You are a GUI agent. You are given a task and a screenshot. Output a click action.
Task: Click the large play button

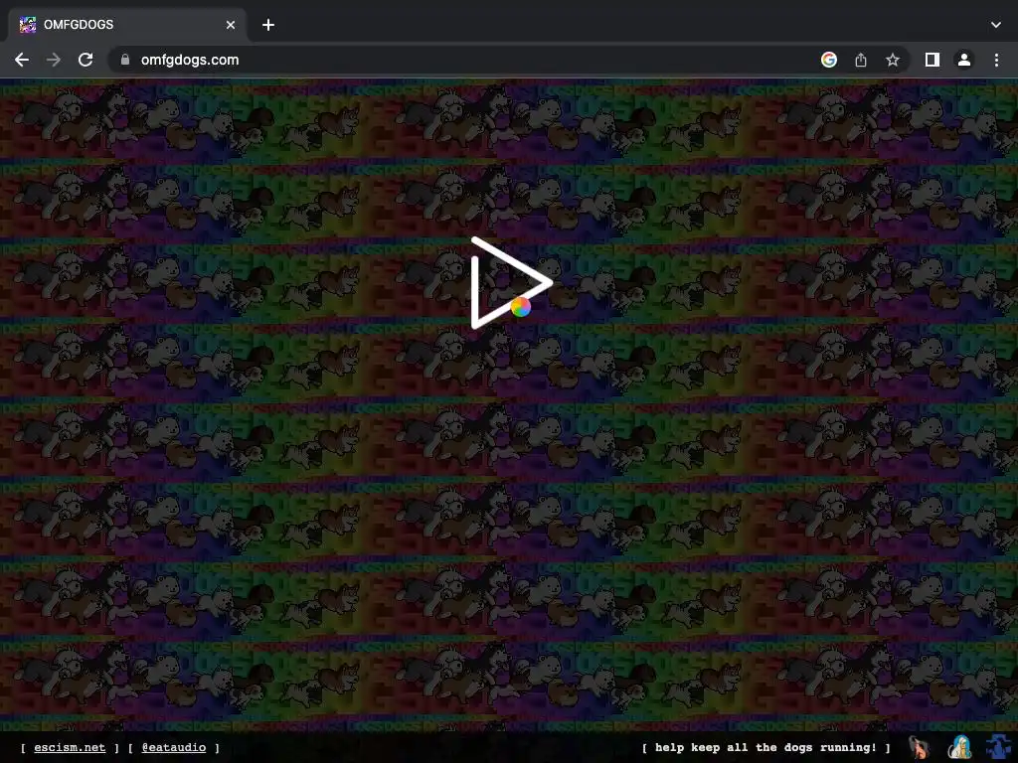pos(511,283)
